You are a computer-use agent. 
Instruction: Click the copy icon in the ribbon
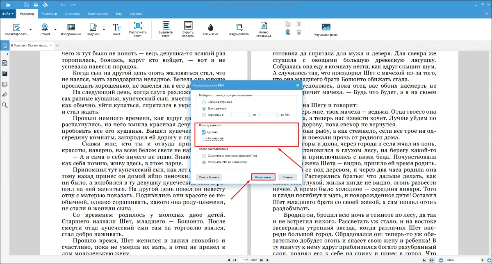(x=288, y=24)
